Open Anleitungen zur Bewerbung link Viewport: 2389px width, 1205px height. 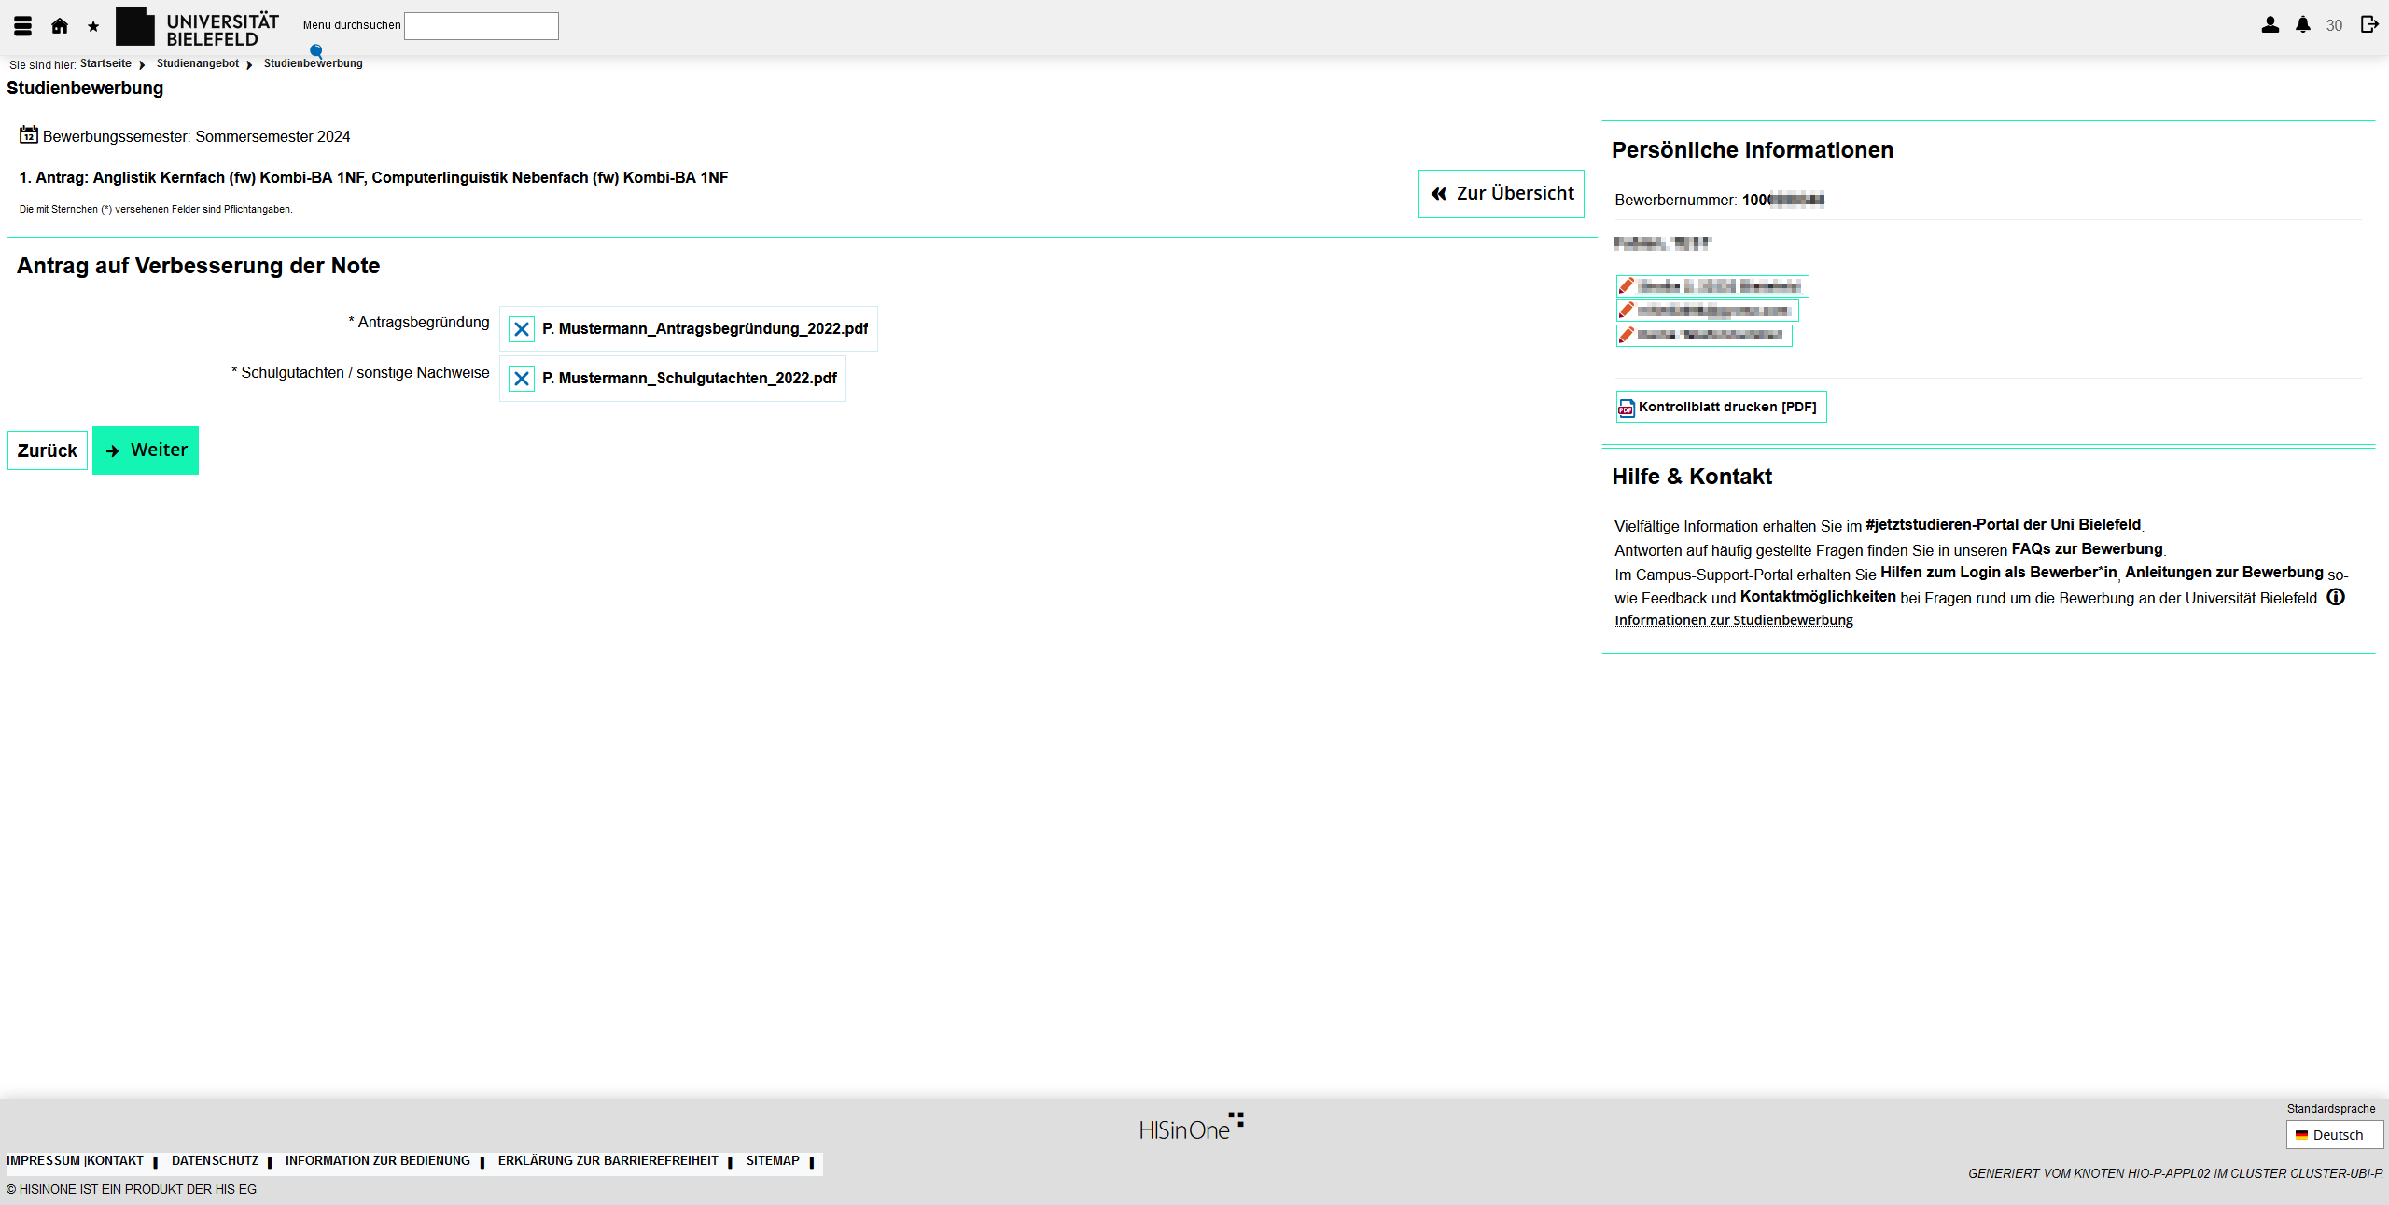(2224, 573)
